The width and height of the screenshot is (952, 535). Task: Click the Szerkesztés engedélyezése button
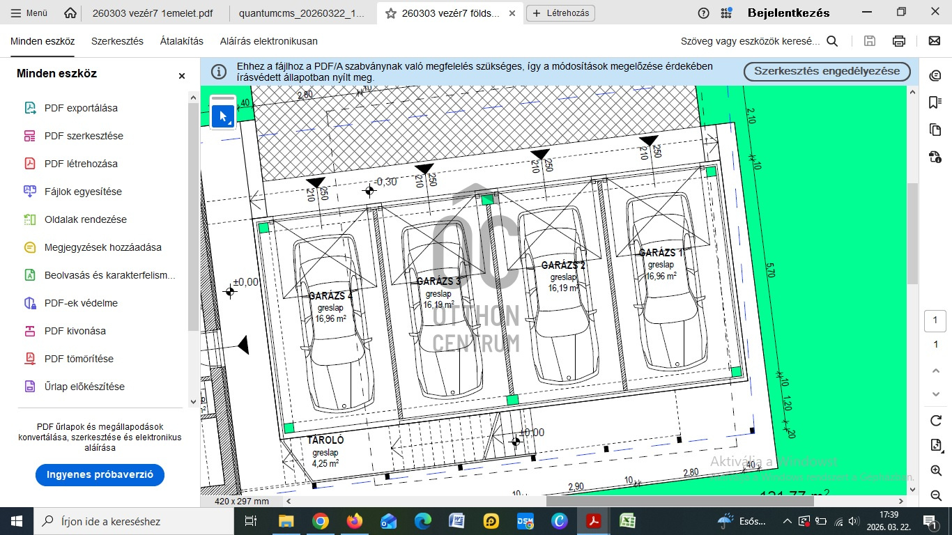pos(827,72)
